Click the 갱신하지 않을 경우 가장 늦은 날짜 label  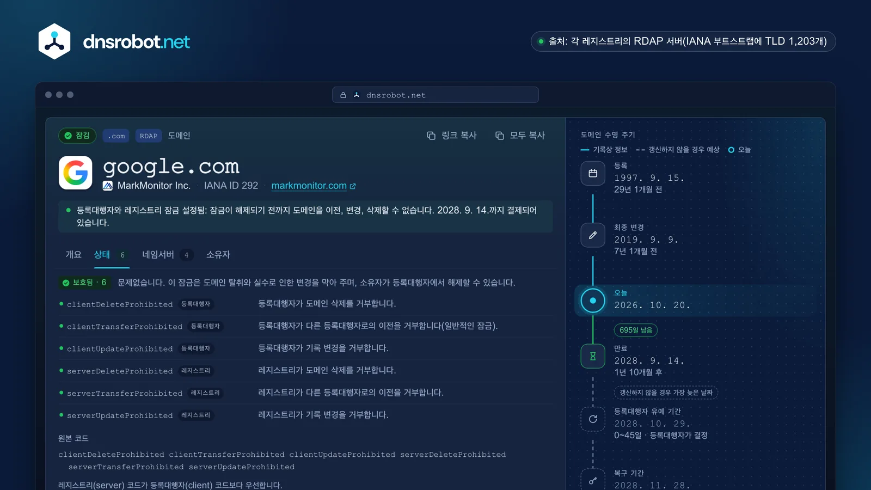point(666,393)
